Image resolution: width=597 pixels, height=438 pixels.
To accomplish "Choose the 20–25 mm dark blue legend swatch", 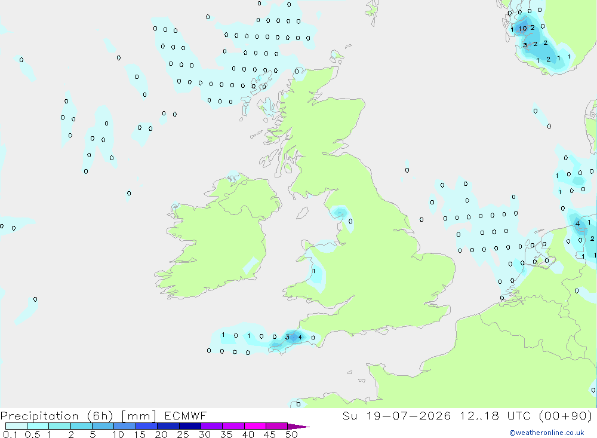I will pos(168,426).
